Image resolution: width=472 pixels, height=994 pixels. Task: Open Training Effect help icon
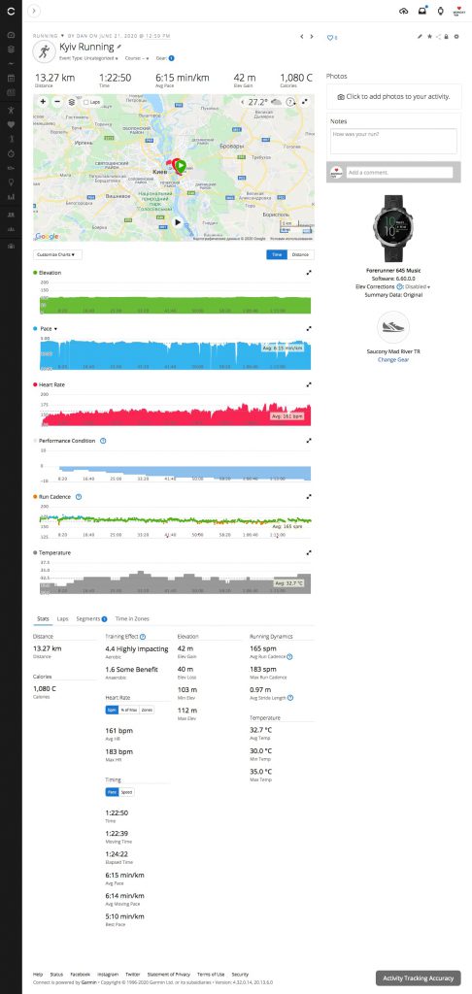(x=143, y=637)
